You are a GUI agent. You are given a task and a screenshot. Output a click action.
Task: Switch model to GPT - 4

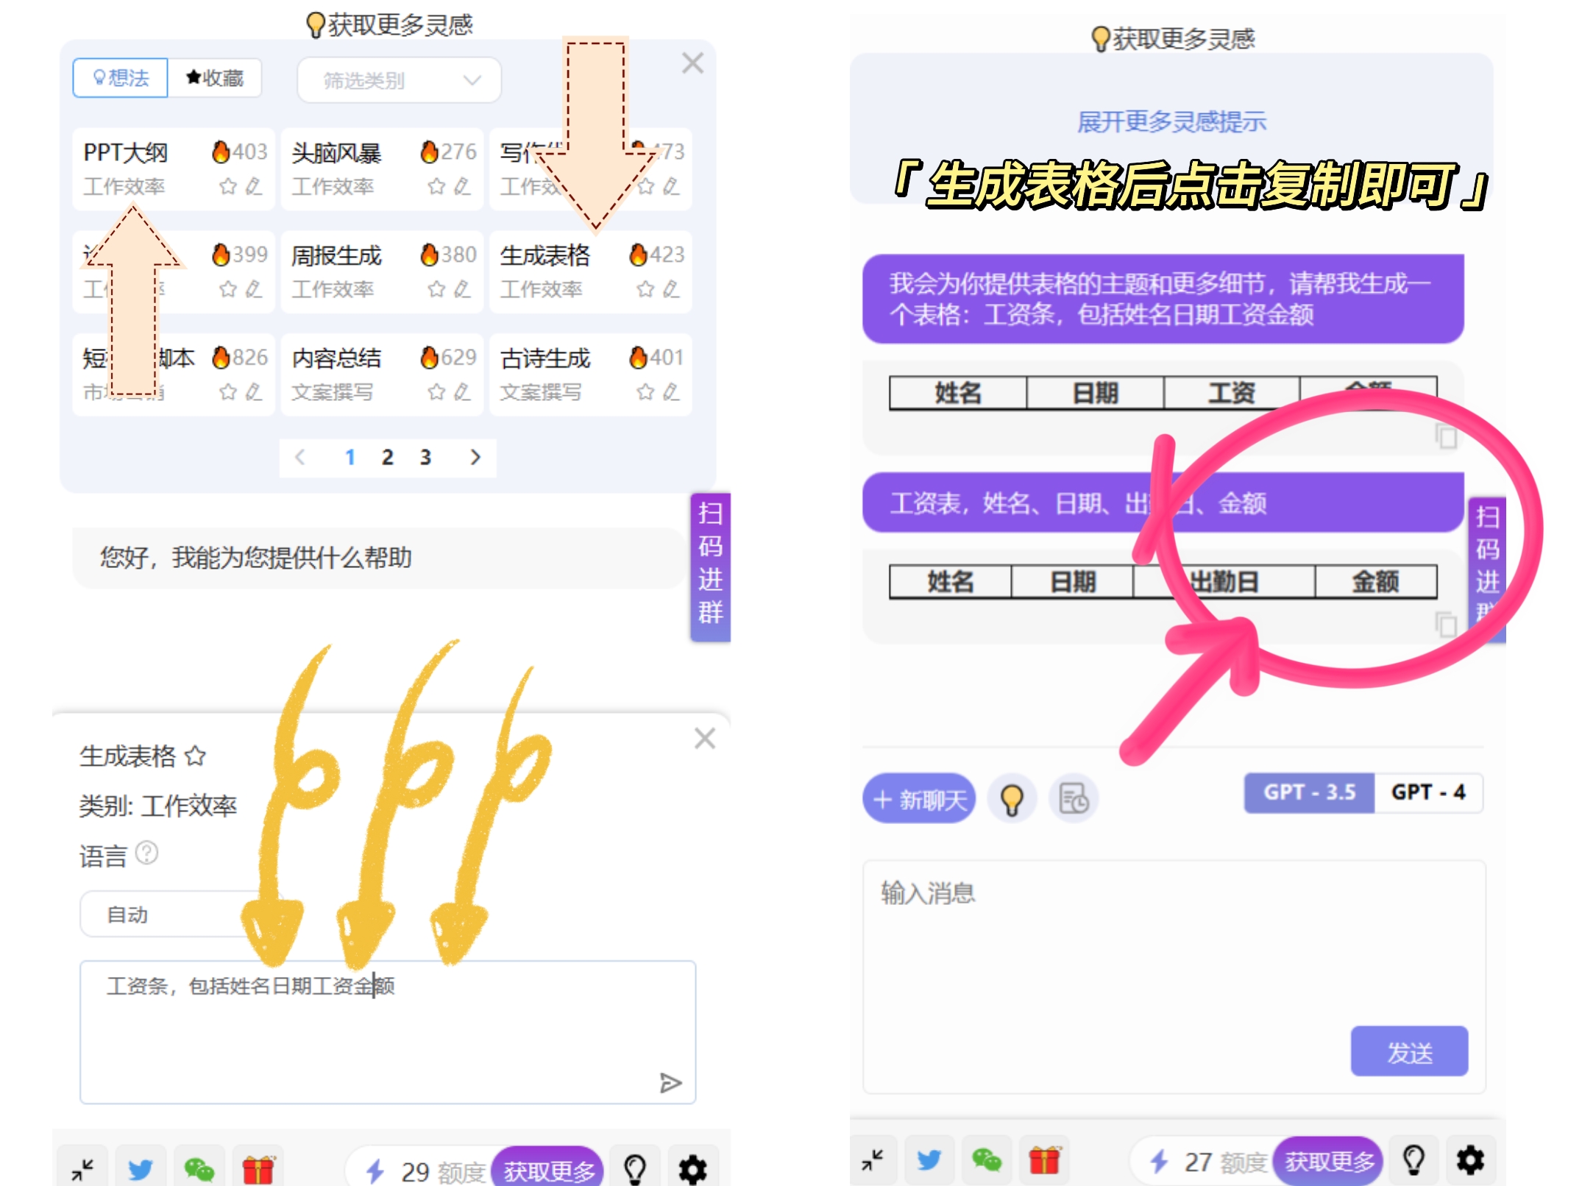pos(1427,792)
